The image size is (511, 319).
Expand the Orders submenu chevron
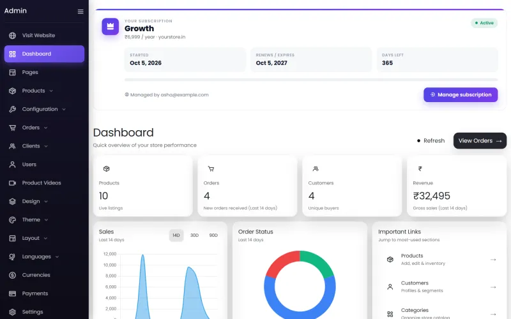coord(45,128)
